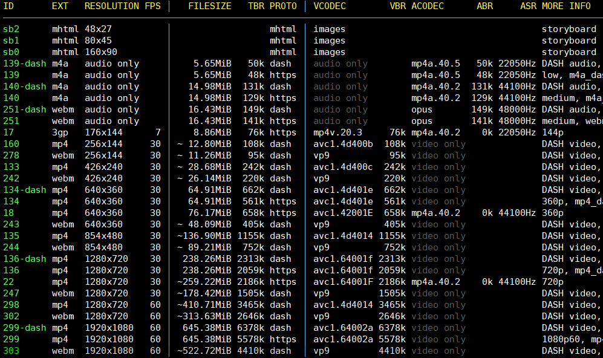Select format ID 18

point(8,213)
